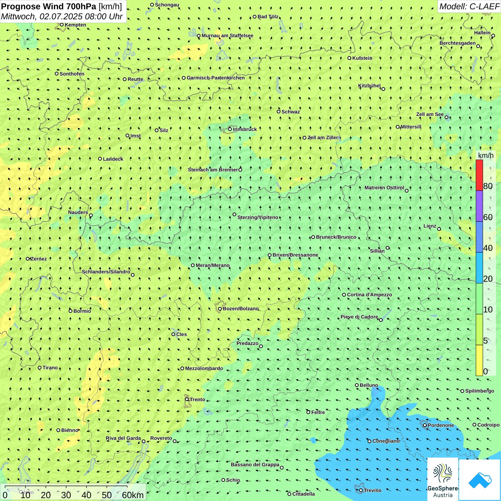The width and height of the screenshot is (501, 501).
Task: Click the 'Mittersill' town label
Action: coord(411,127)
